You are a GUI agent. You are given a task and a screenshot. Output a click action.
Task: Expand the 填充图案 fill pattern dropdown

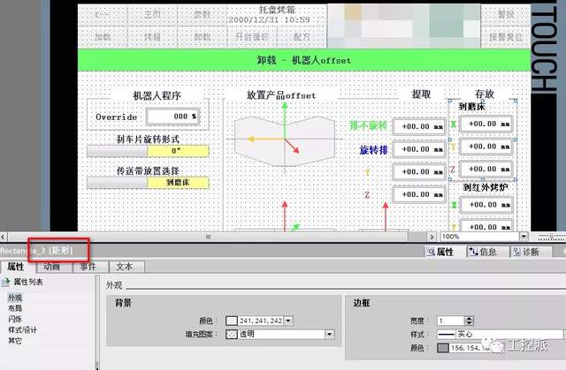click(329, 335)
